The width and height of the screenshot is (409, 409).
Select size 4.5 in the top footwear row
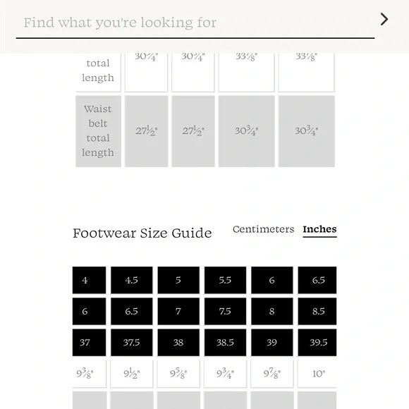click(131, 280)
